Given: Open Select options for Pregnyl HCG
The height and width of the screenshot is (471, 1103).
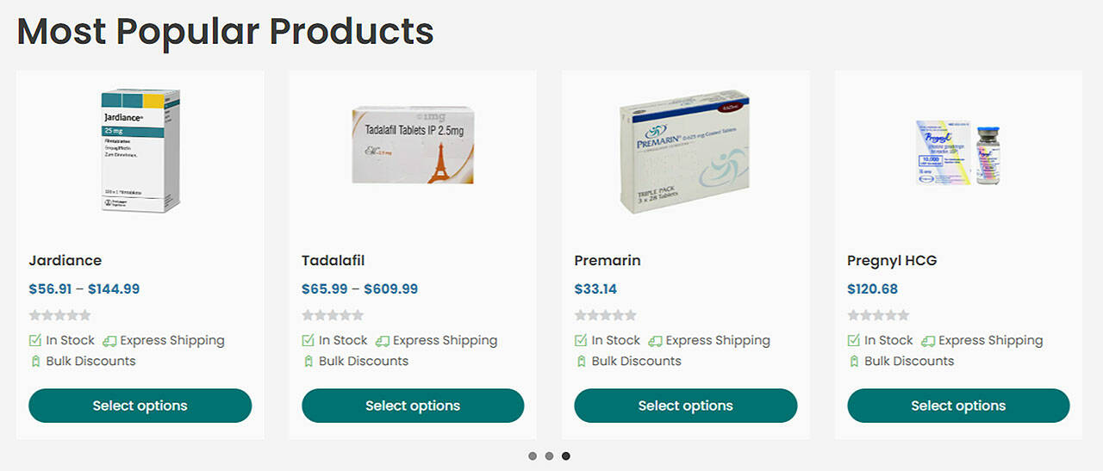Looking at the screenshot, I should coord(958,406).
